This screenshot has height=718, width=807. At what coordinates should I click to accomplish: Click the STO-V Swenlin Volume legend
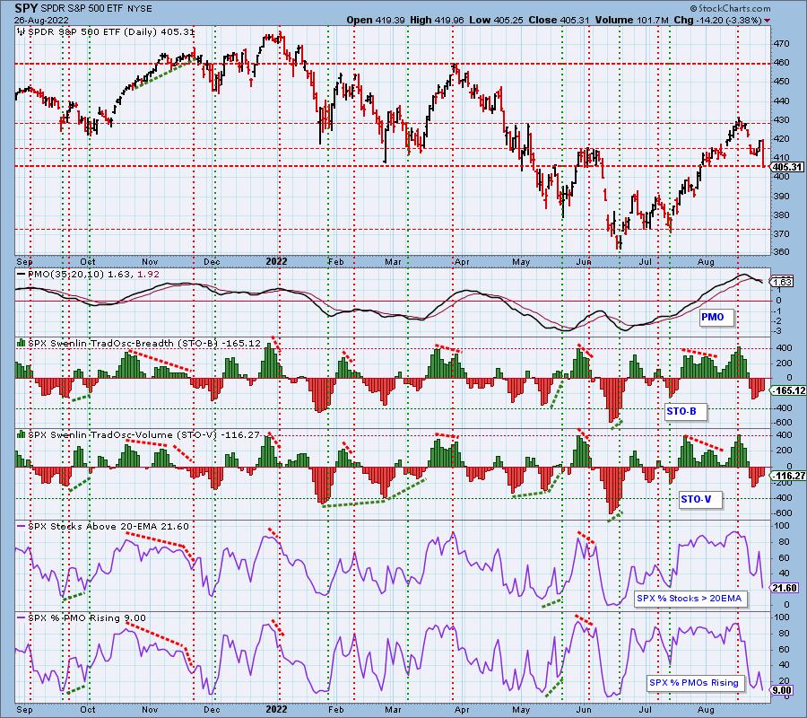pyautogui.click(x=139, y=435)
